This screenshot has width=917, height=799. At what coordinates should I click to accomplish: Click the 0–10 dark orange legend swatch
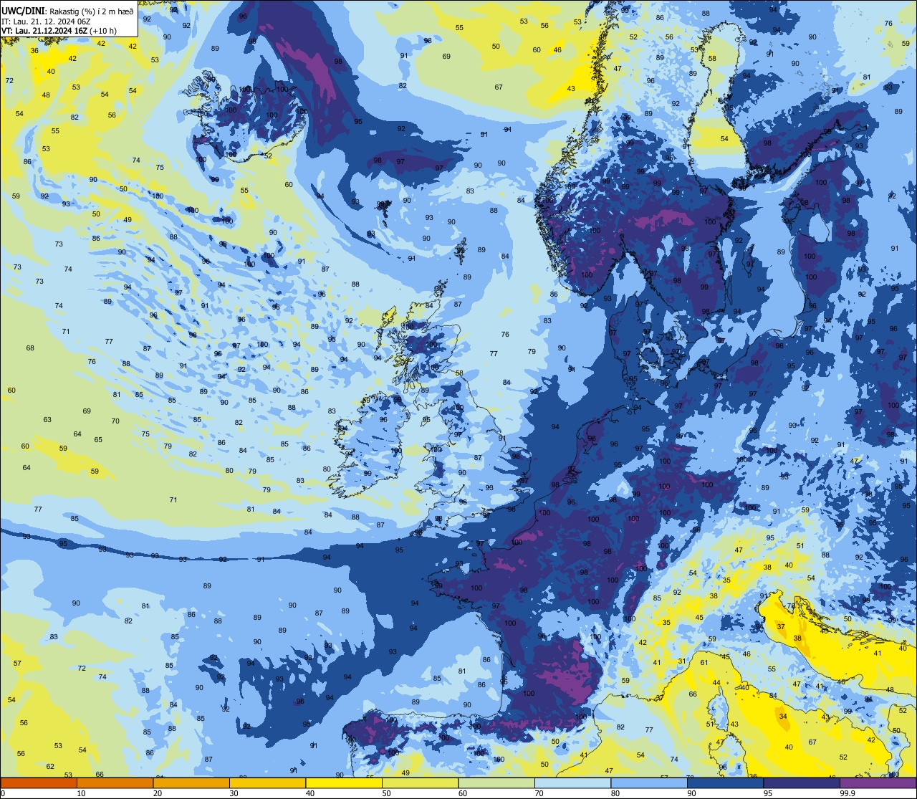[x=39, y=783]
